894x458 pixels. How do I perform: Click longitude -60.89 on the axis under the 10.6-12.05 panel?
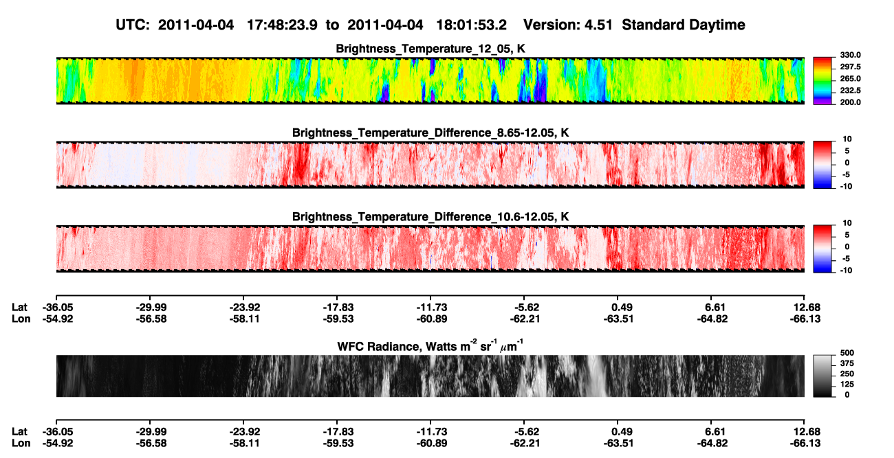(431, 319)
